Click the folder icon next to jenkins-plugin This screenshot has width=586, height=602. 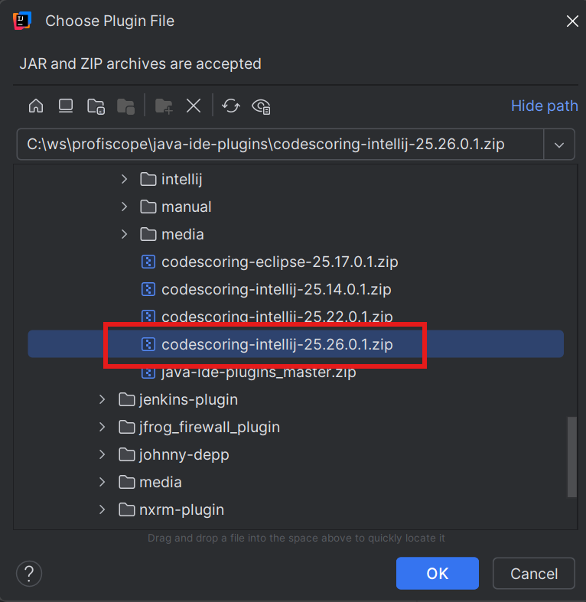click(x=127, y=399)
